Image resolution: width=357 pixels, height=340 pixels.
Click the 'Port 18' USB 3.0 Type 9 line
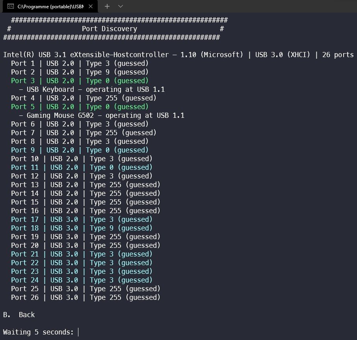(81, 228)
